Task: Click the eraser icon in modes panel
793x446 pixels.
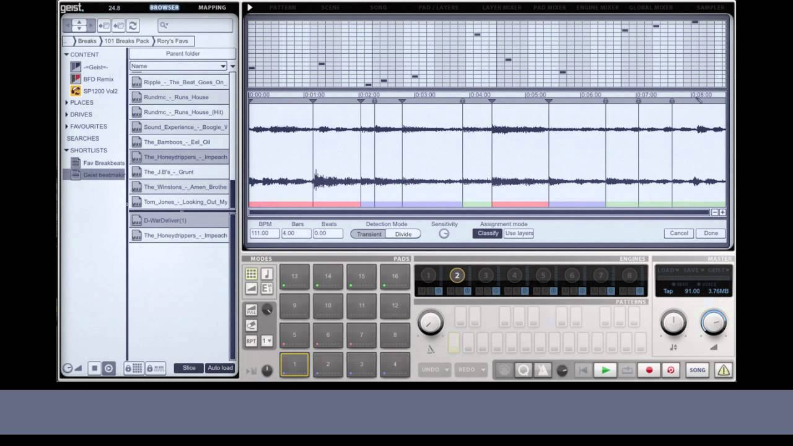Action: coord(252,325)
